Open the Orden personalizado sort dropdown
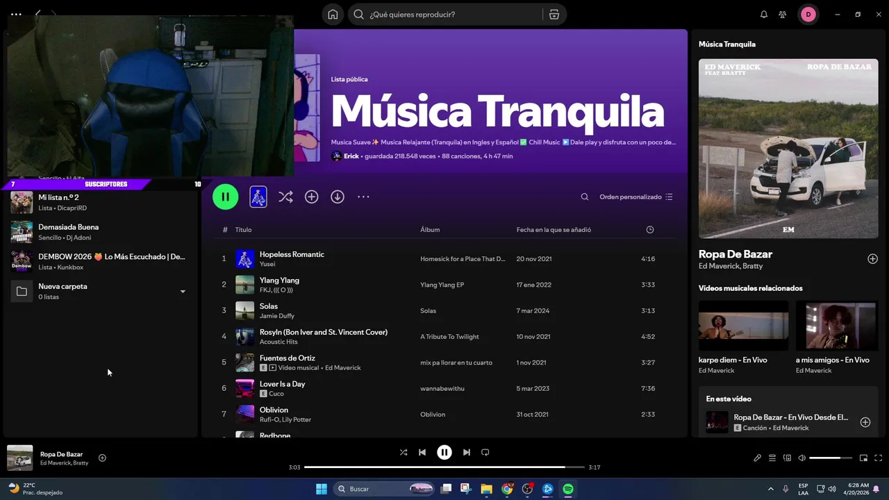Viewport: 889px width, 500px height. [636, 197]
